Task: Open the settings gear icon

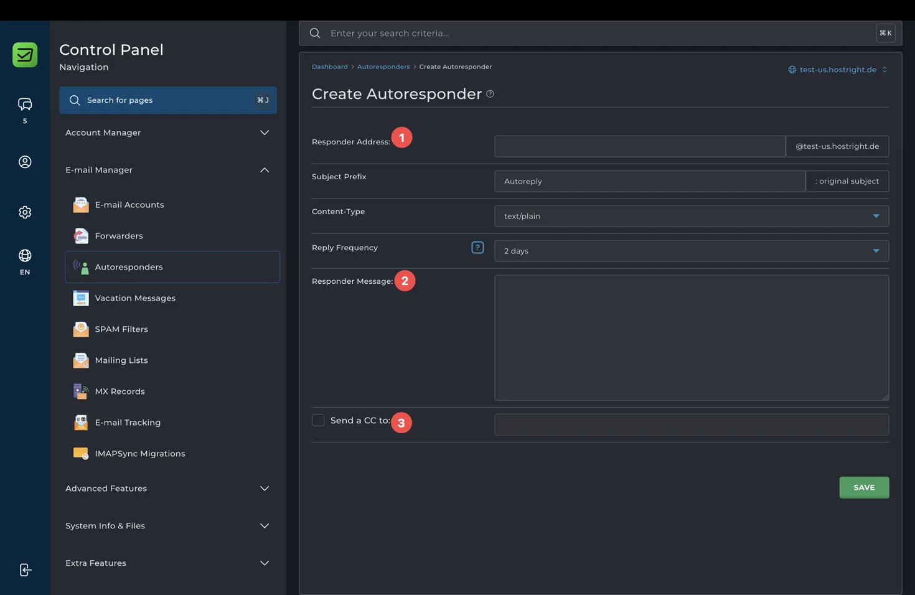Action: tap(25, 212)
